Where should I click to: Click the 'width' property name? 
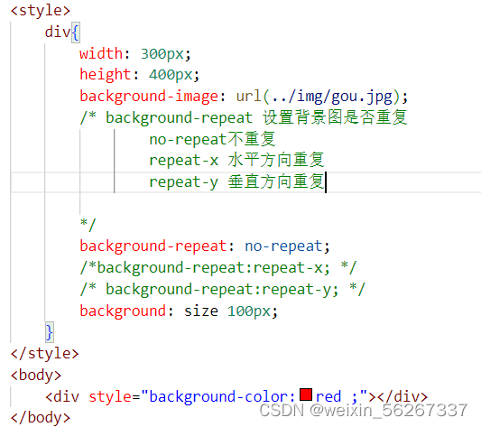tap(101, 53)
